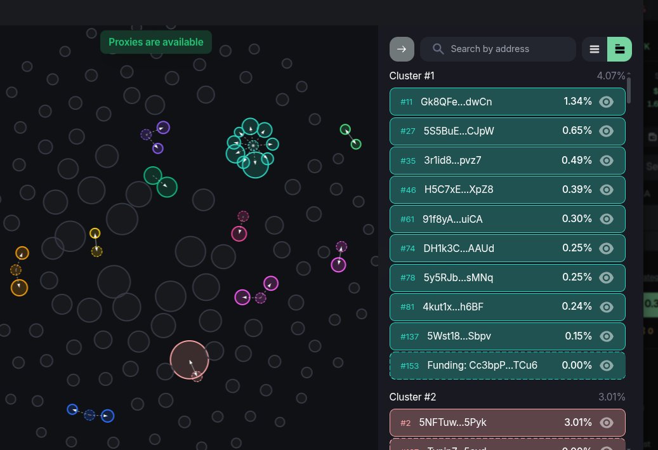Viewport: 658px width, 450px height.
Task: Click the upper purple bubble node
Action: (x=163, y=128)
